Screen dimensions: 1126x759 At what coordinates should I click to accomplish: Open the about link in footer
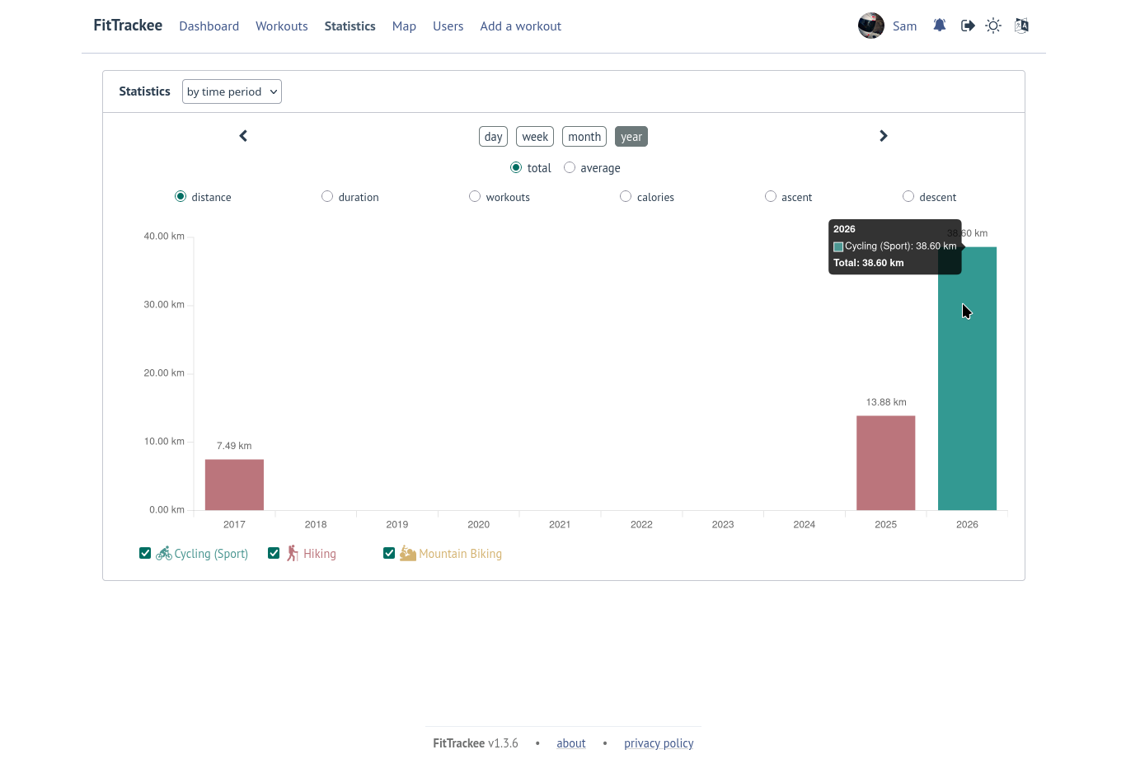point(571,743)
